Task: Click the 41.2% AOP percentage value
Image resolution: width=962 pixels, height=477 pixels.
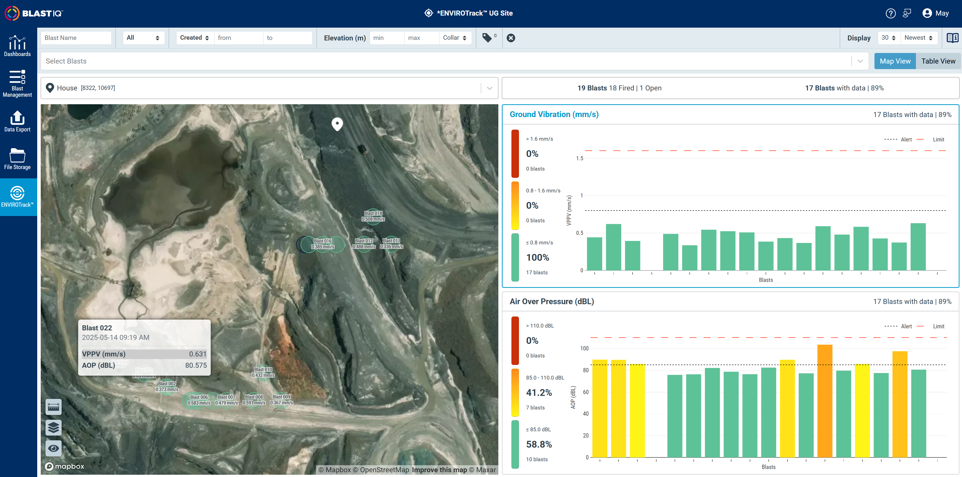Action: coord(539,392)
